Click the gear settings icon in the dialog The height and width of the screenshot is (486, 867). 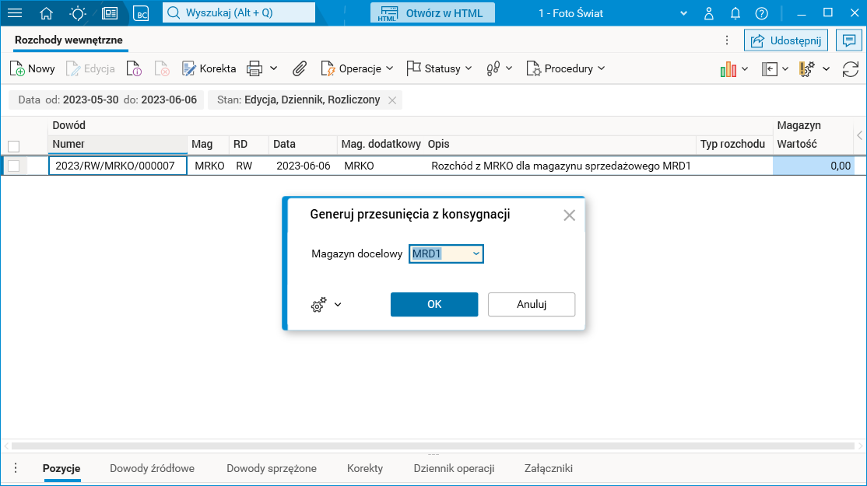click(x=318, y=304)
